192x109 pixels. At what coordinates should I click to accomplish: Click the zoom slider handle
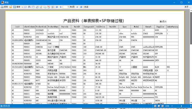[x=181, y=106]
